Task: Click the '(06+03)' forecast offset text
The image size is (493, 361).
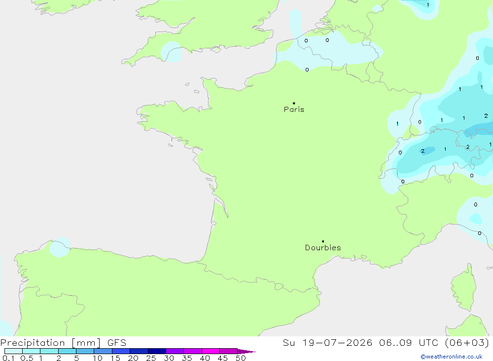Action: (x=467, y=342)
